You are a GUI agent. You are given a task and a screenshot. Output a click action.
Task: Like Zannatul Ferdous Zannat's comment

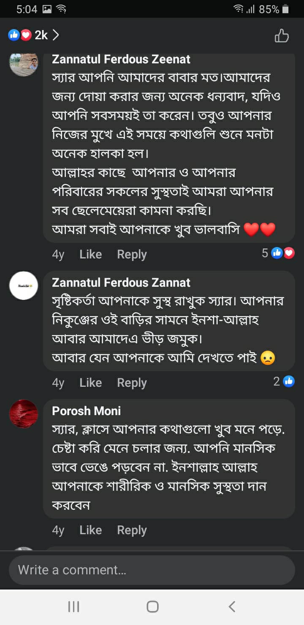(90, 383)
